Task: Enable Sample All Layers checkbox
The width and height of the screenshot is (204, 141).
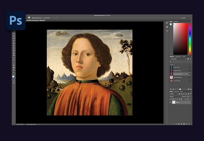Action: coord(33,18)
